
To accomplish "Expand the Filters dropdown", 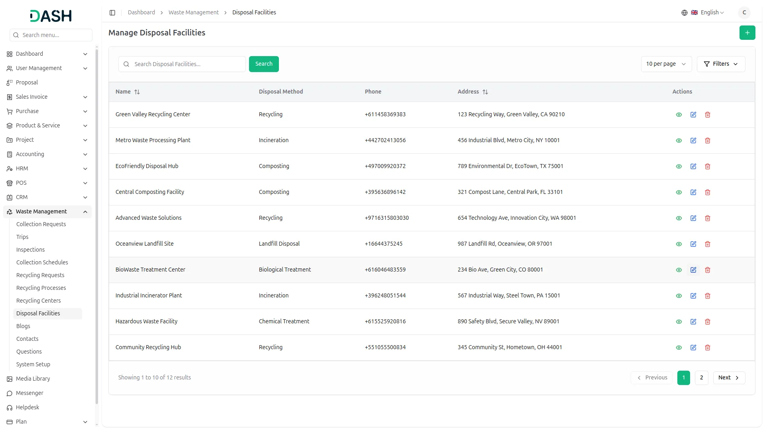I will [721, 64].
